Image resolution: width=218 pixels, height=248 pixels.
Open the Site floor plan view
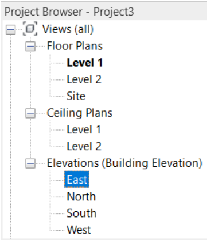[76, 96]
